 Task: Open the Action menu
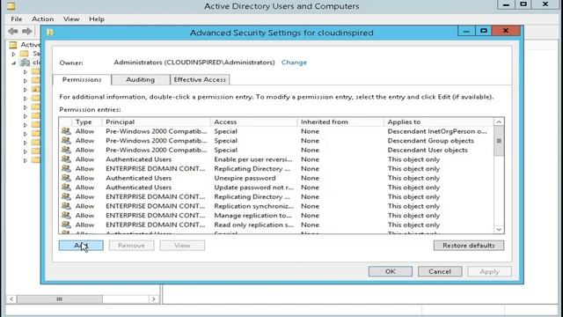click(43, 19)
